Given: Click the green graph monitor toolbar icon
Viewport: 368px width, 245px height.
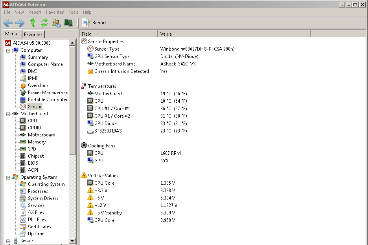Looking at the screenshot, I should (x=68, y=23).
